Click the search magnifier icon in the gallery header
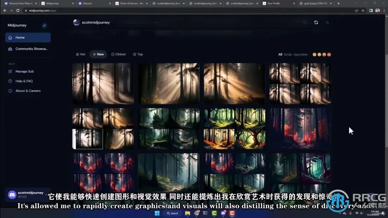The image size is (388, 218). pos(305,23)
